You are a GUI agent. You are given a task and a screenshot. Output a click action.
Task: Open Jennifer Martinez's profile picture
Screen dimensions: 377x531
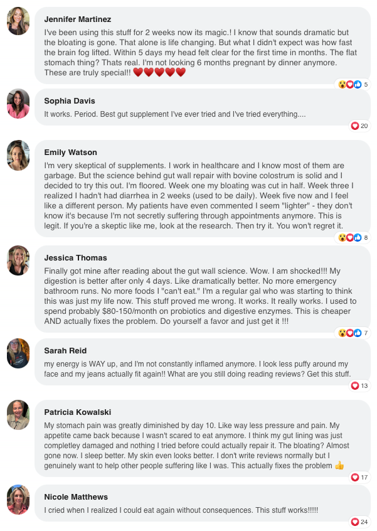pos(18,21)
